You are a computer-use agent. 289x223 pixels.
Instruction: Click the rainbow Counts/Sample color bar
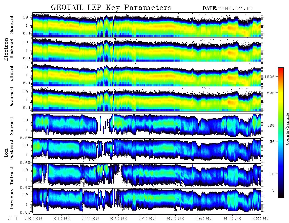tap(281, 133)
